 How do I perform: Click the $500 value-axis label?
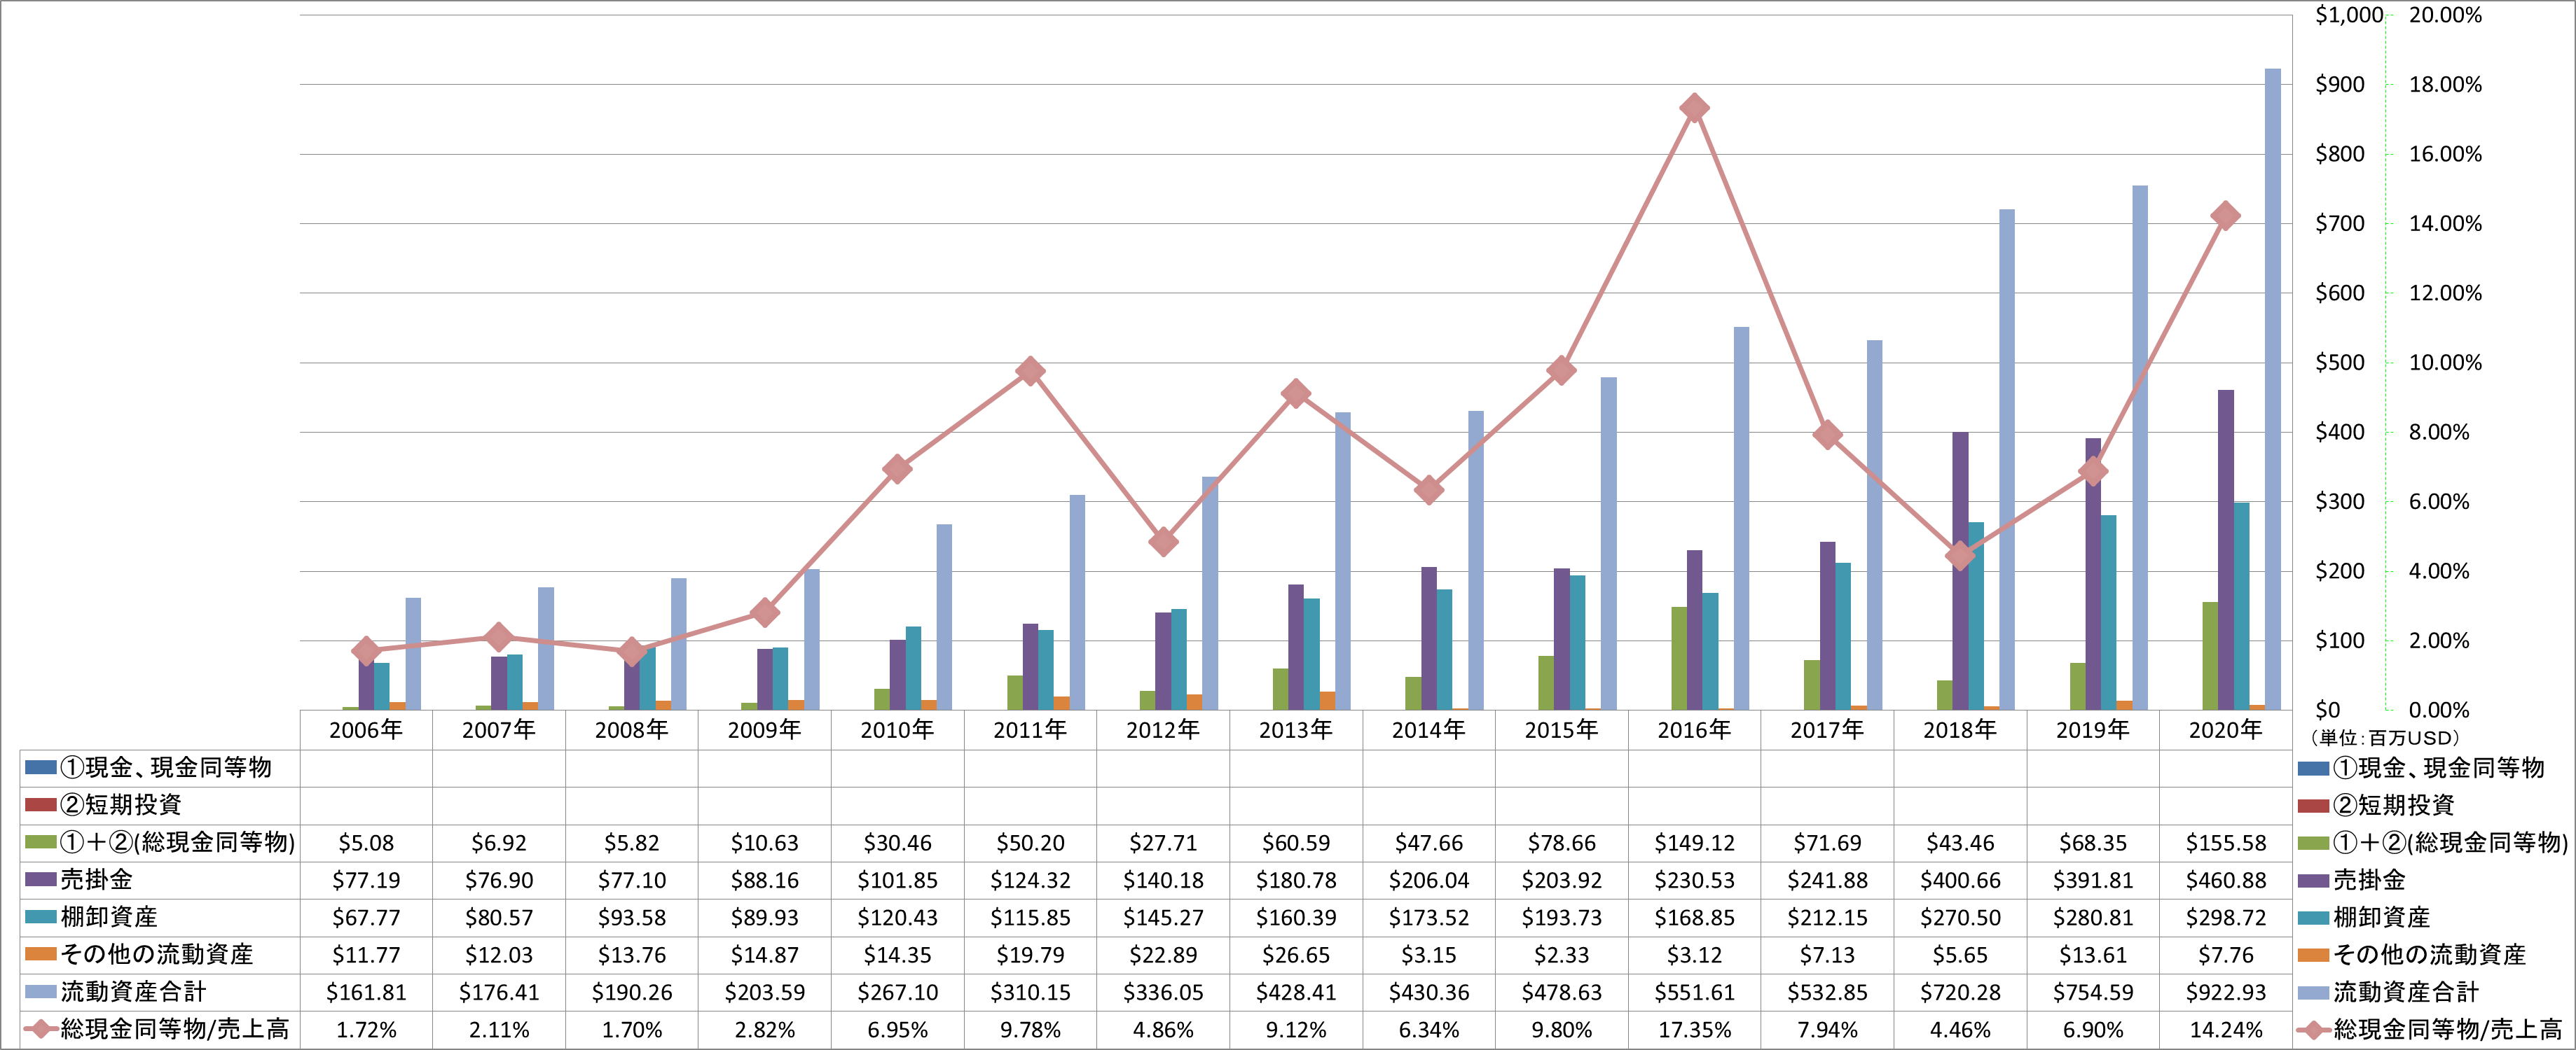[2340, 363]
